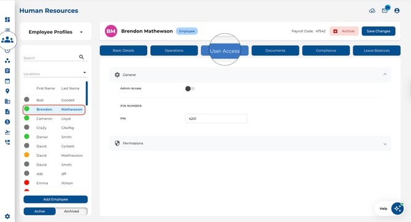The width and height of the screenshot is (411, 222).
Task: Show Archived employees list
Action: coord(72,211)
